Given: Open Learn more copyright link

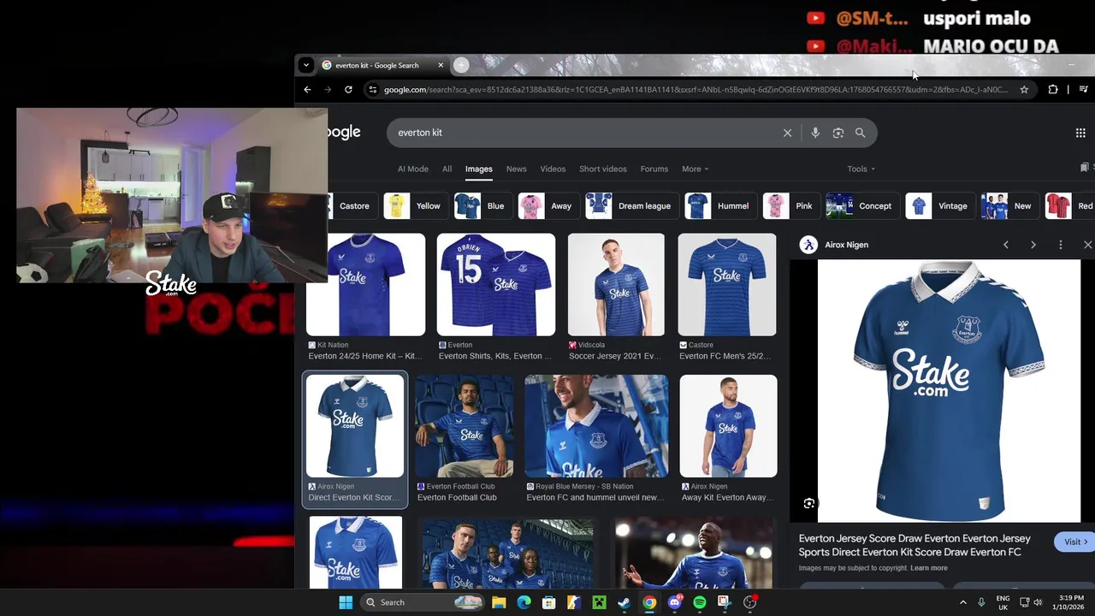Looking at the screenshot, I should point(929,568).
